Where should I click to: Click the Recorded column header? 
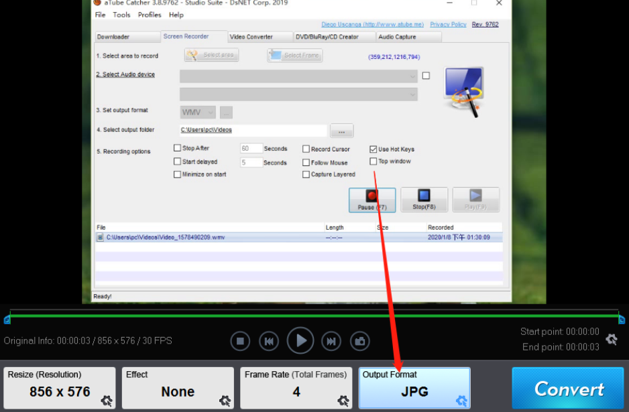pyautogui.click(x=441, y=227)
